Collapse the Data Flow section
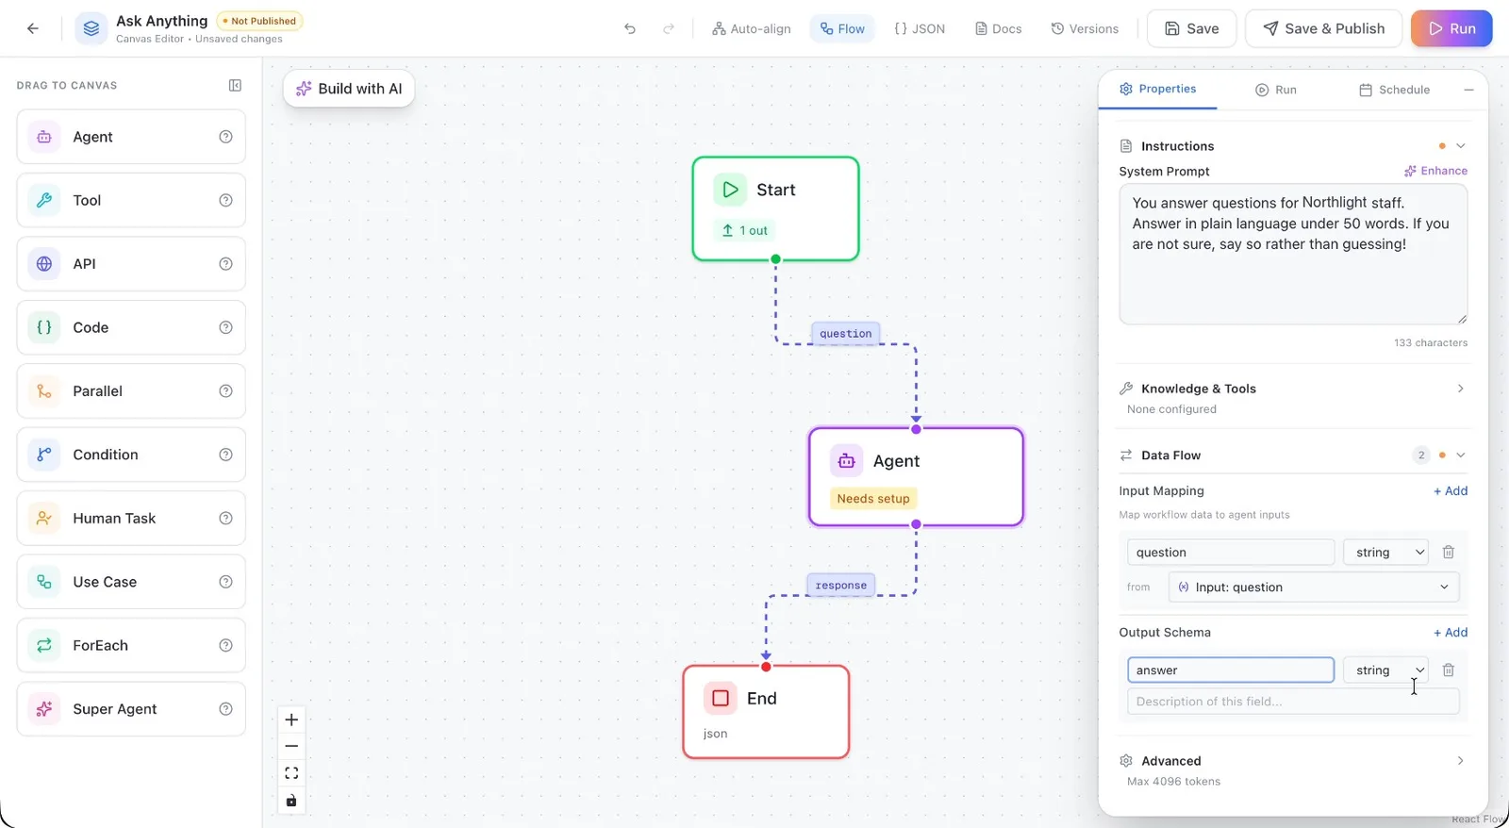Image resolution: width=1509 pixels, height=828 pixels. [1461, 455]
